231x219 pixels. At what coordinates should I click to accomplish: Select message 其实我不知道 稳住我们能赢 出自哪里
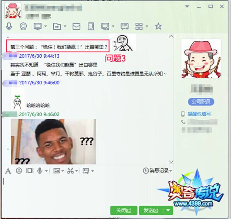[54, 65]
